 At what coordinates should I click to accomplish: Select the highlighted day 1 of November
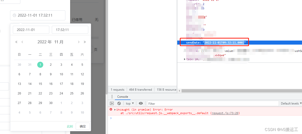click(x=40, y=65)
